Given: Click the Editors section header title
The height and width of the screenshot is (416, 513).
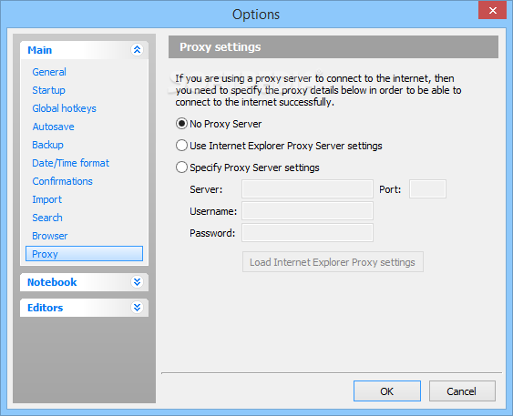Looking at the screenshot, I should [x=46, y=308].
